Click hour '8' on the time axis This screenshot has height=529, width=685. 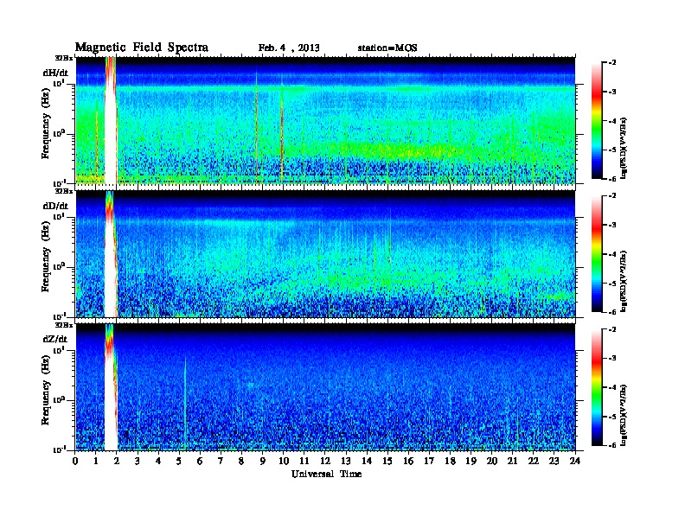click(x=241, y=461)
